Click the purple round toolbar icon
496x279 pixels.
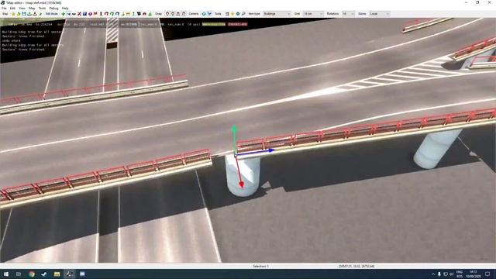click(90, 14)
